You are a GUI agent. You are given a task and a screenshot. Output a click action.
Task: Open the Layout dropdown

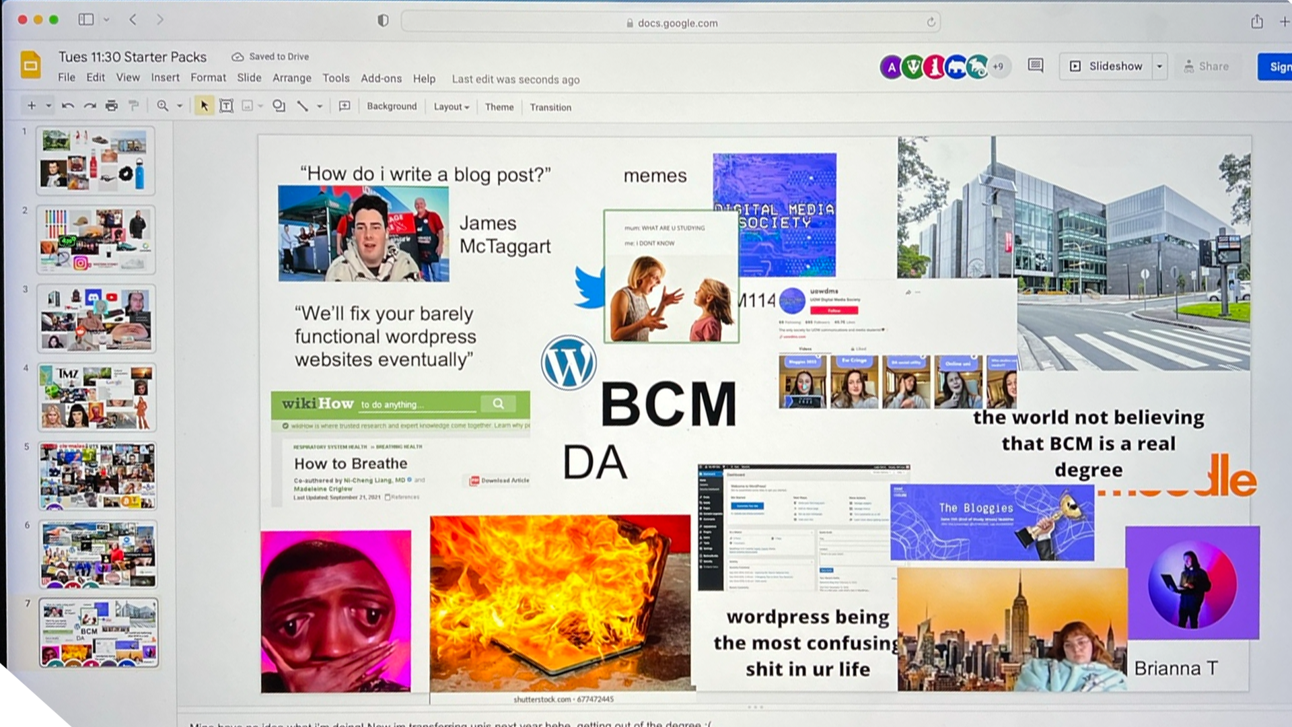tap(452, 106)
